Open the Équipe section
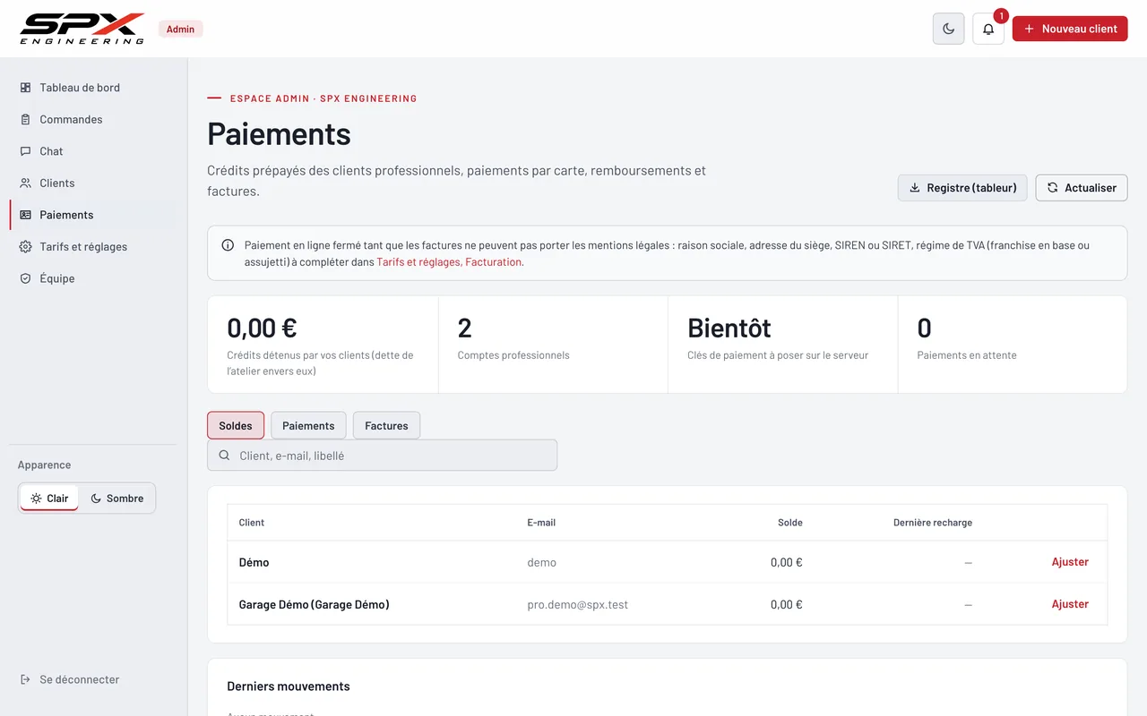 (93, 278)
